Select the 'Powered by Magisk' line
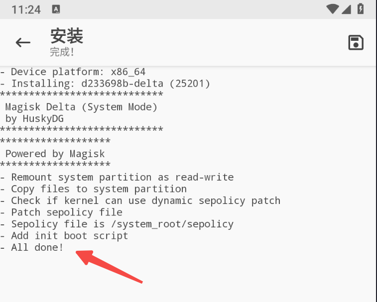The height and width of the screenshot is (302, 377). coord(55,154)
